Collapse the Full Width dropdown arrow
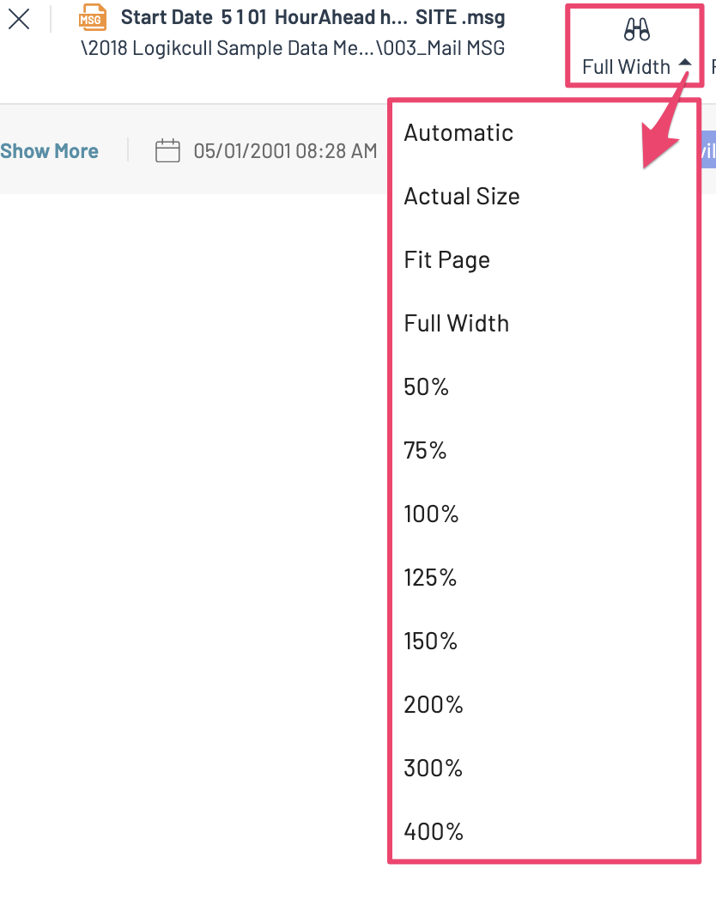This screenshot has width=716, height=900. 685,64
